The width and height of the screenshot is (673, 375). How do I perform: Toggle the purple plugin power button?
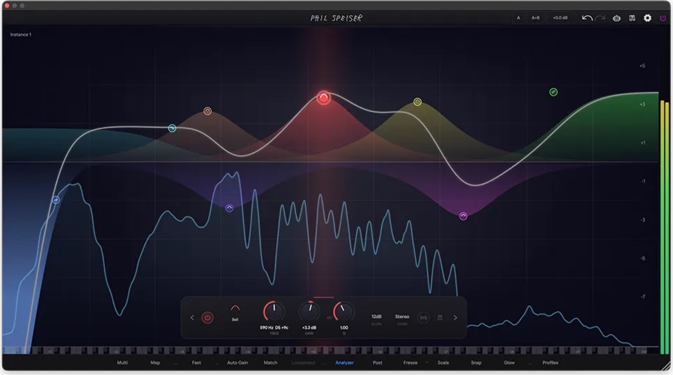663,18
